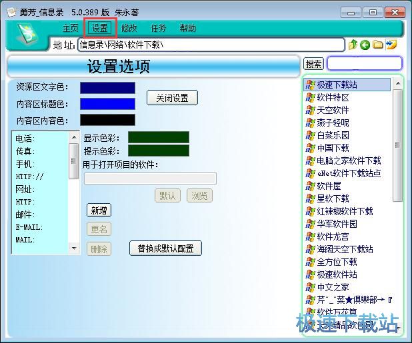Click the site list's scrollbar thumb
412x343 pixels.
pyautogui.click(x=397, y=145)
